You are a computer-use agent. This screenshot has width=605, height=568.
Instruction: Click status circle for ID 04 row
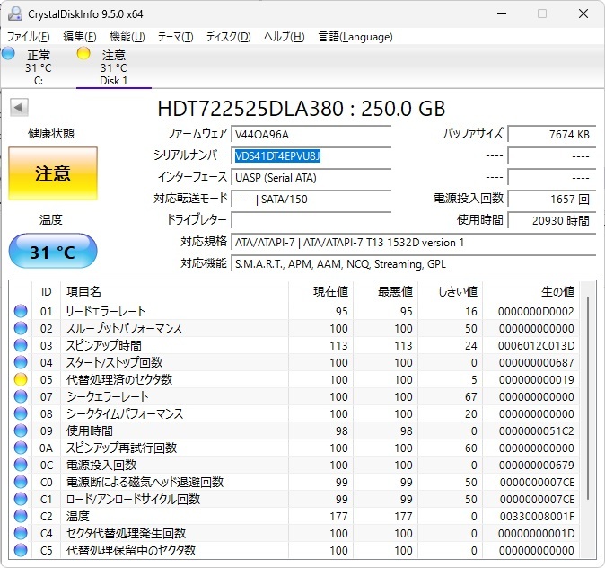pos(21,362)
